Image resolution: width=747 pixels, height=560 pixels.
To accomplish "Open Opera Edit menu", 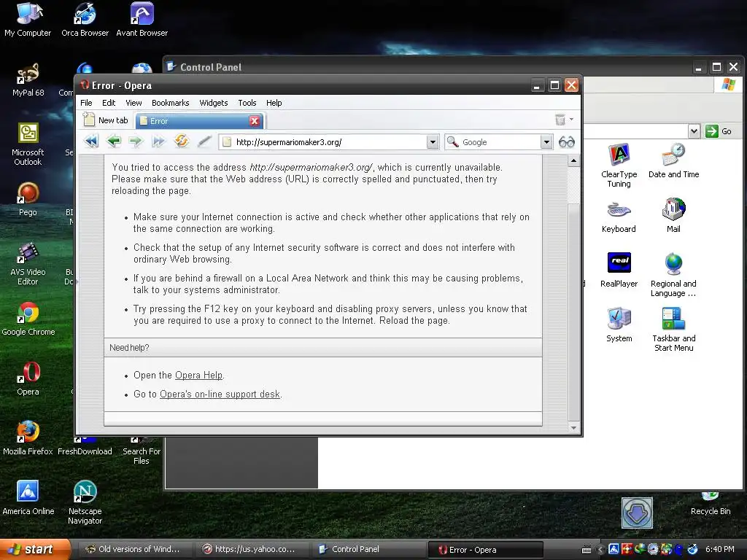I will coord(109,103).
